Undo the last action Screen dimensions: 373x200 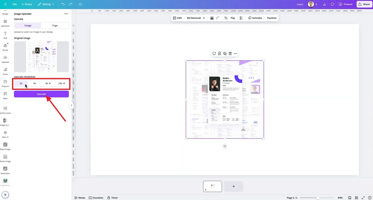[x=63, y=4]
